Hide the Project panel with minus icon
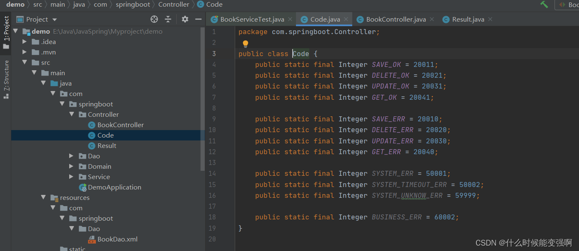This screenshot has height=251, width=579. coord(198,19)
